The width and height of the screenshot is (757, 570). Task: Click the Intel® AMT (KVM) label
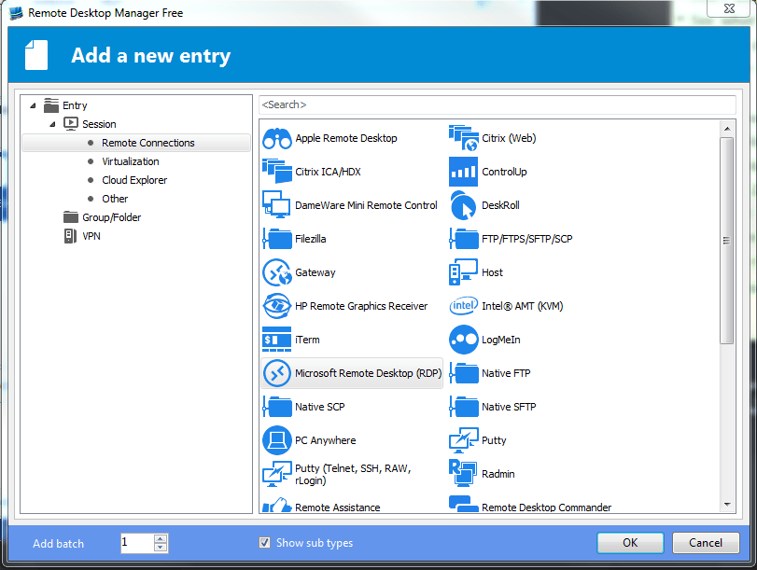pos(523,306)
